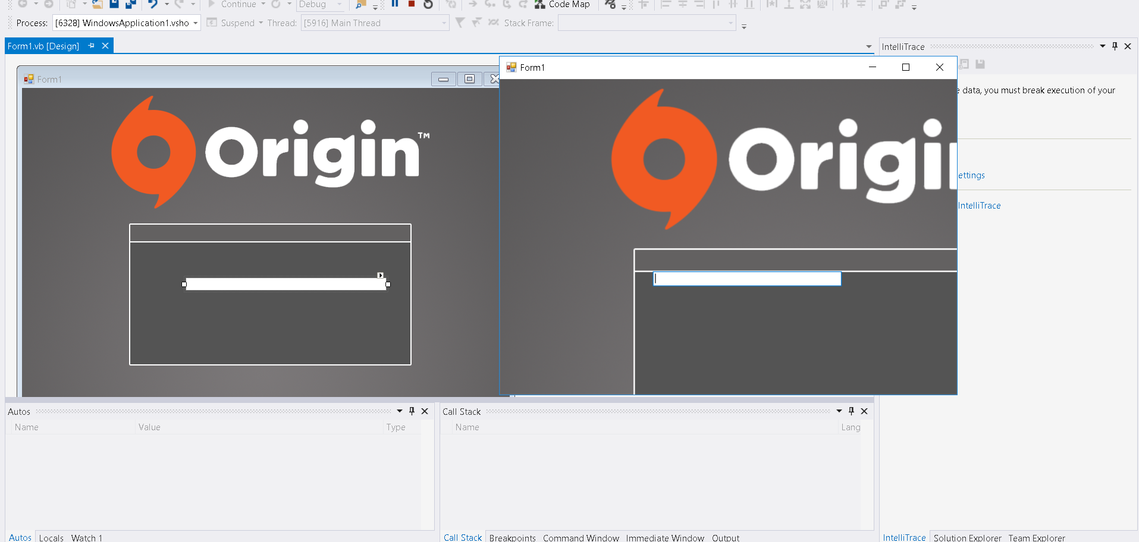The height and width of the screenshot is (542, 1139).
Task: Minimize the running Form1 window
Action: [x=873, y=67]
